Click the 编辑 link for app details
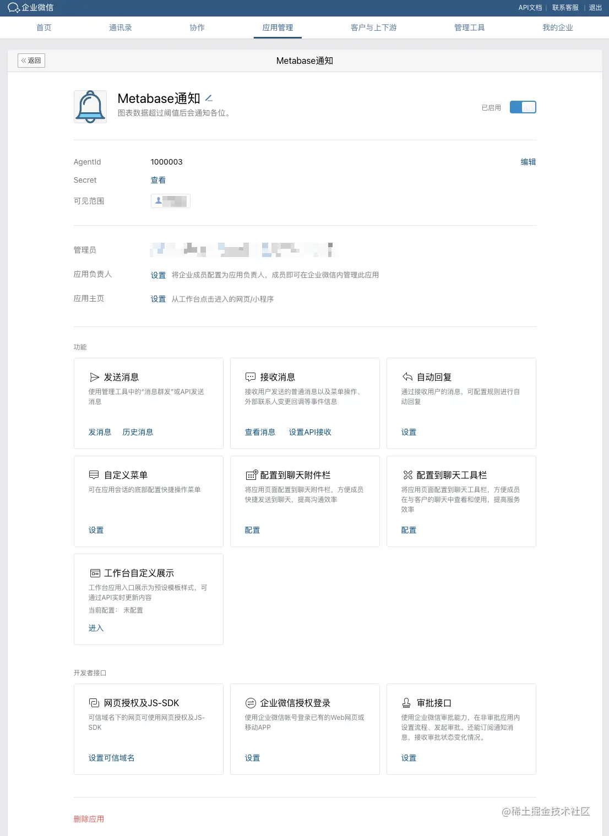 pos(528,162)
